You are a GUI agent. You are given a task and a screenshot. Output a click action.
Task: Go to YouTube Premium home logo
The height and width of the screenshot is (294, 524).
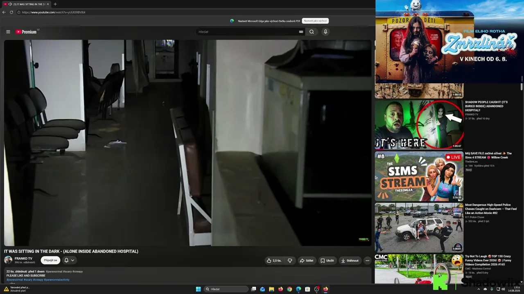pyautogui.click(x=27, y=32)
